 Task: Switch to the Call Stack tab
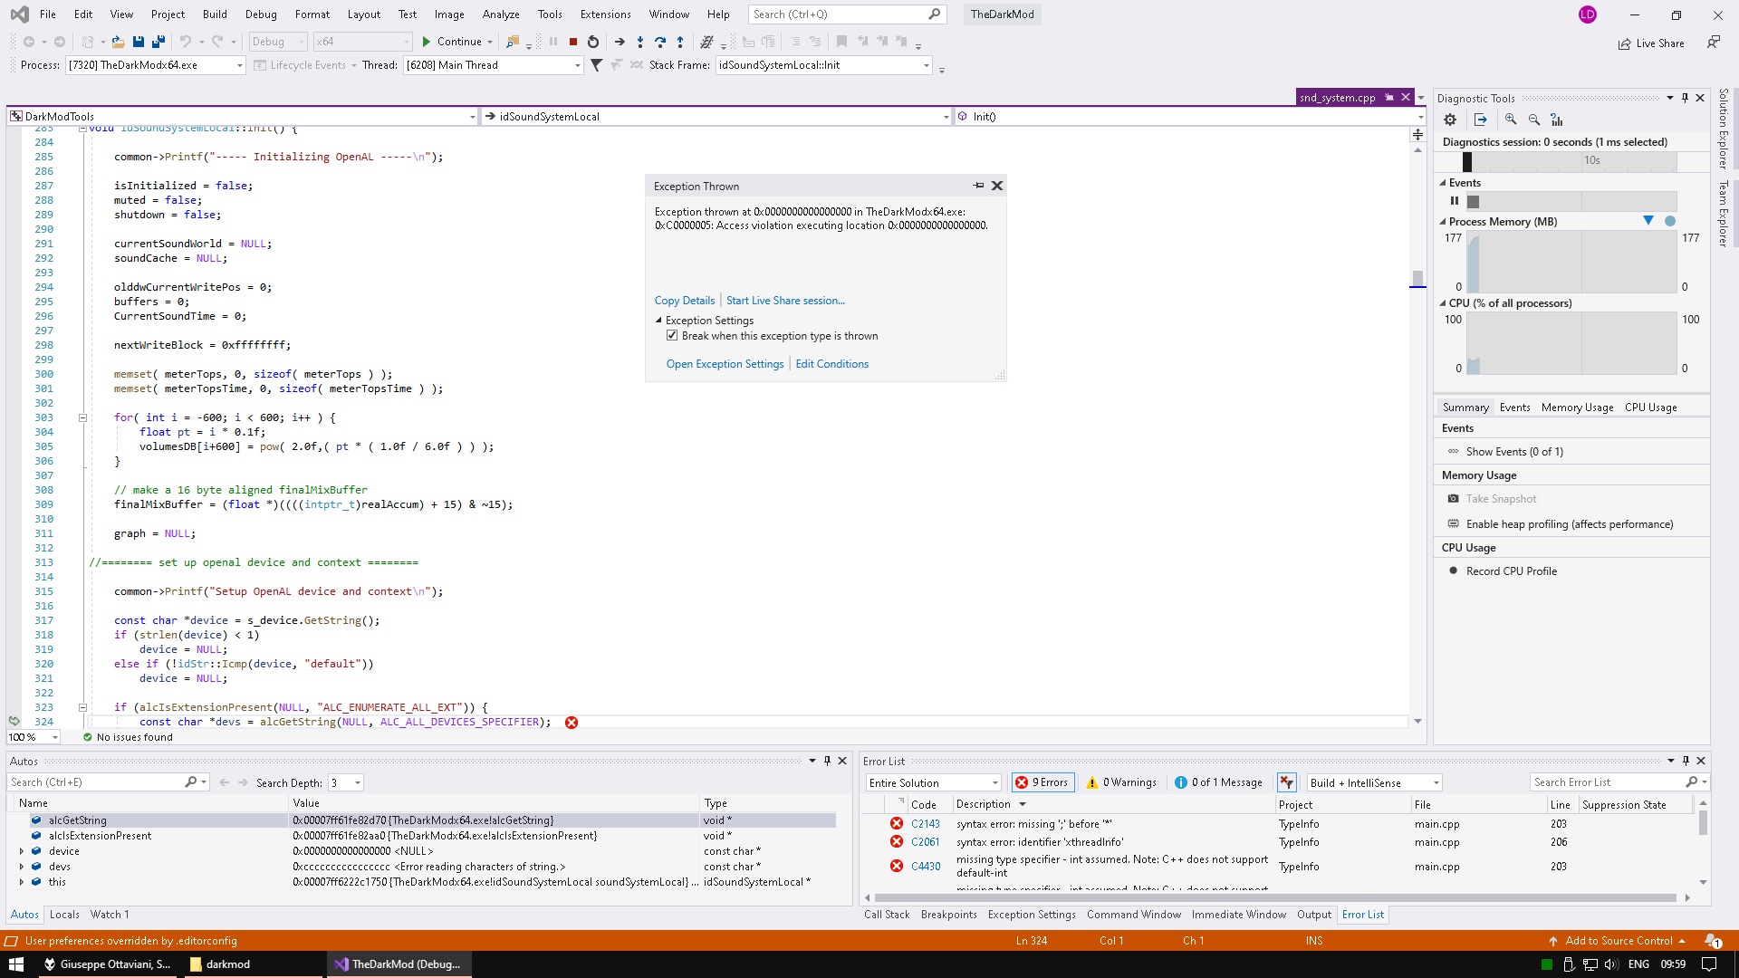click(x=887, y=915)
